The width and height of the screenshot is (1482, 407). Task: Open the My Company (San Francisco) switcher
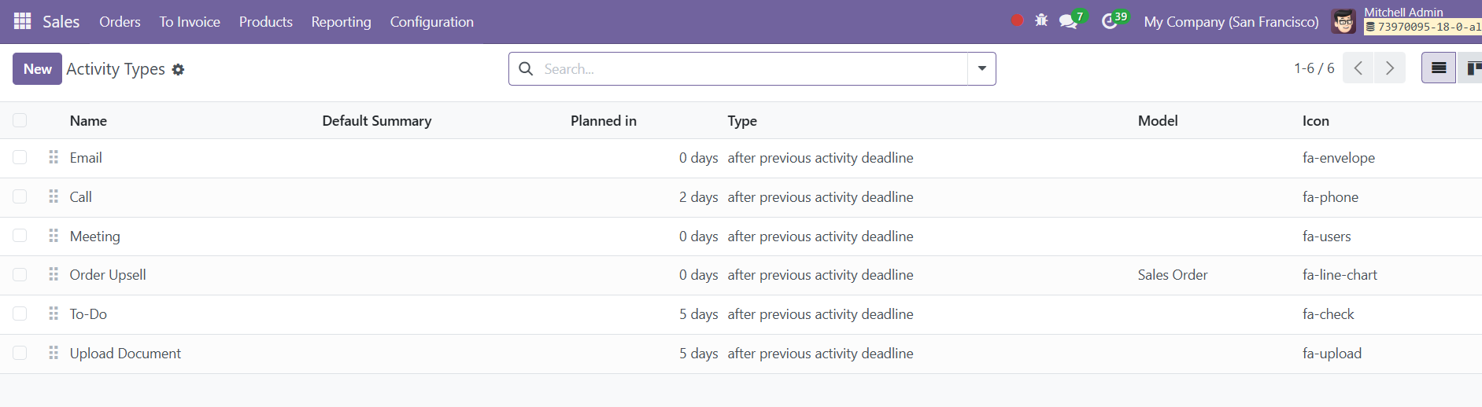point(1231,22)
